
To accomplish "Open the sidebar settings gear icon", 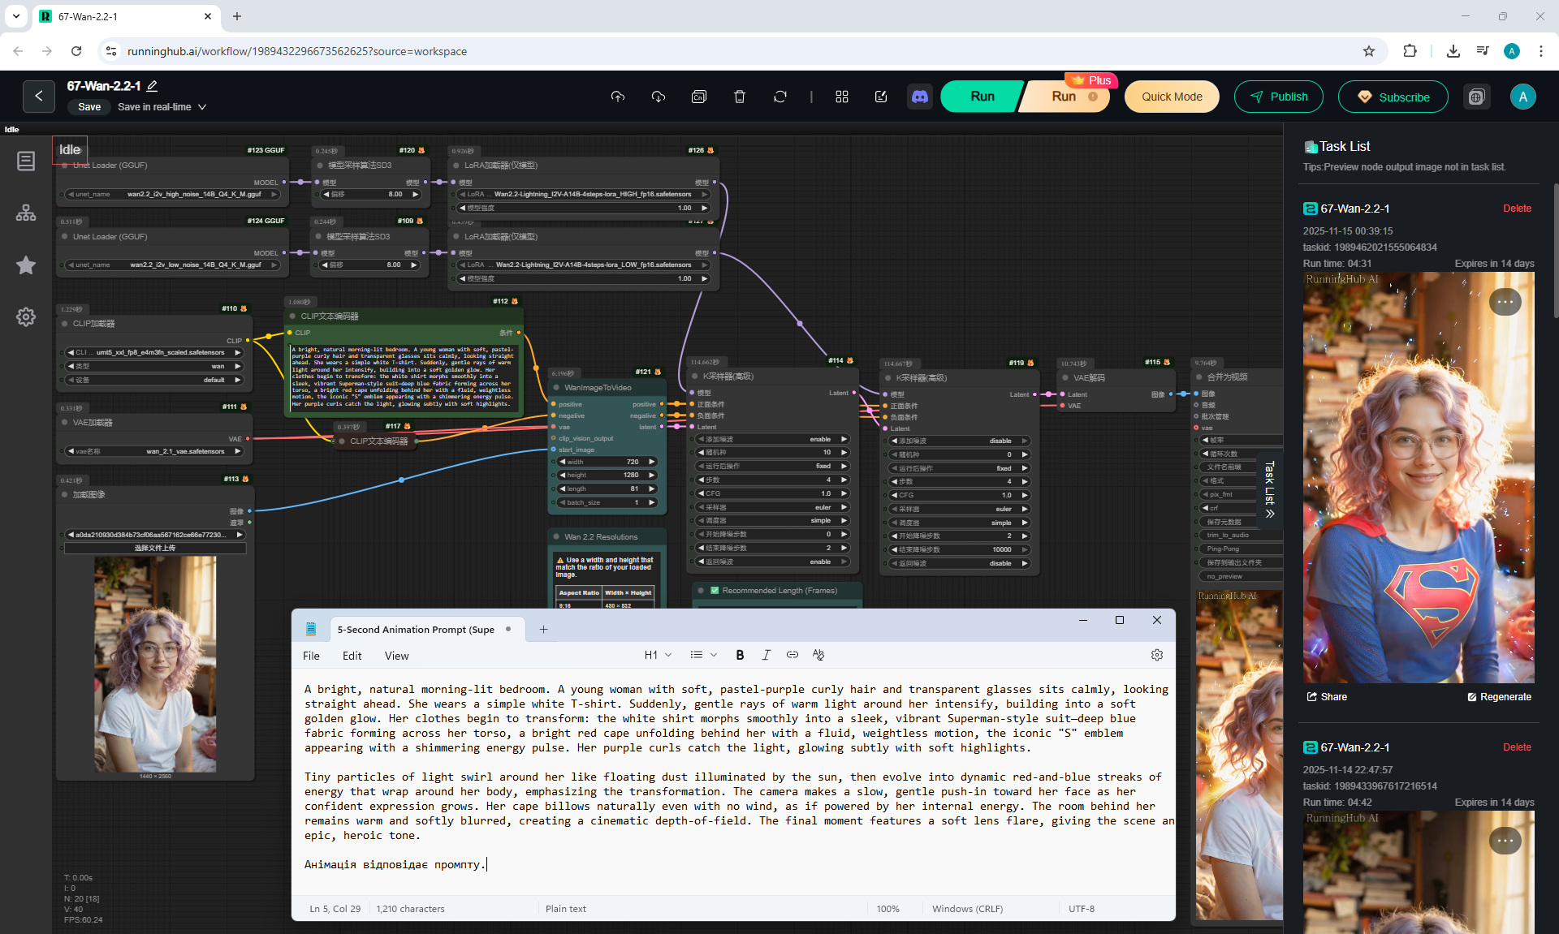I will (26, 317).
